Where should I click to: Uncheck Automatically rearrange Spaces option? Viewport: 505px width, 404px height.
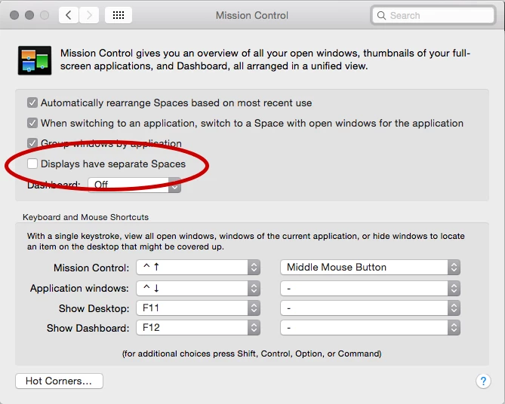point(32,103)
